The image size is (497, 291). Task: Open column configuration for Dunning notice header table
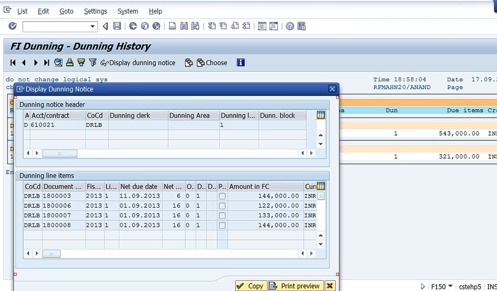click(x=321, y=115)
